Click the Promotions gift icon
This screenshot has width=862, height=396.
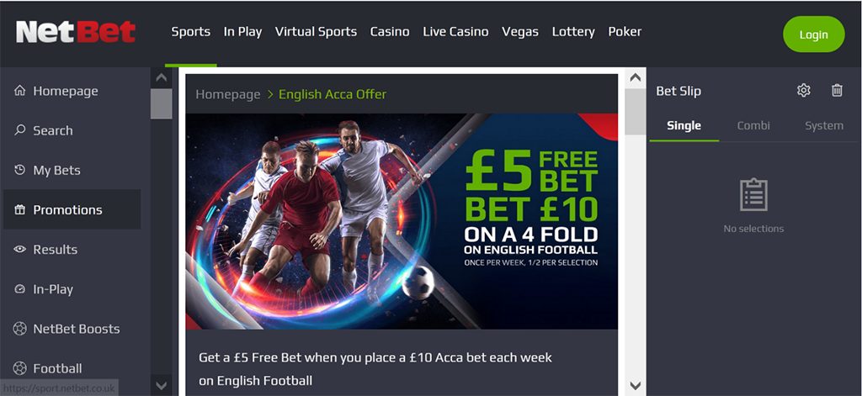point(20,209)
